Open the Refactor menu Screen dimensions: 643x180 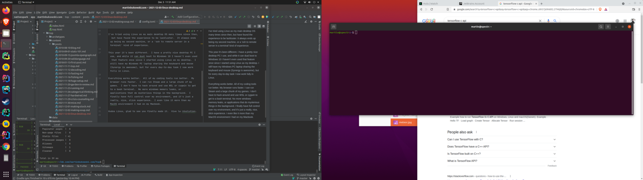point(81,13)
